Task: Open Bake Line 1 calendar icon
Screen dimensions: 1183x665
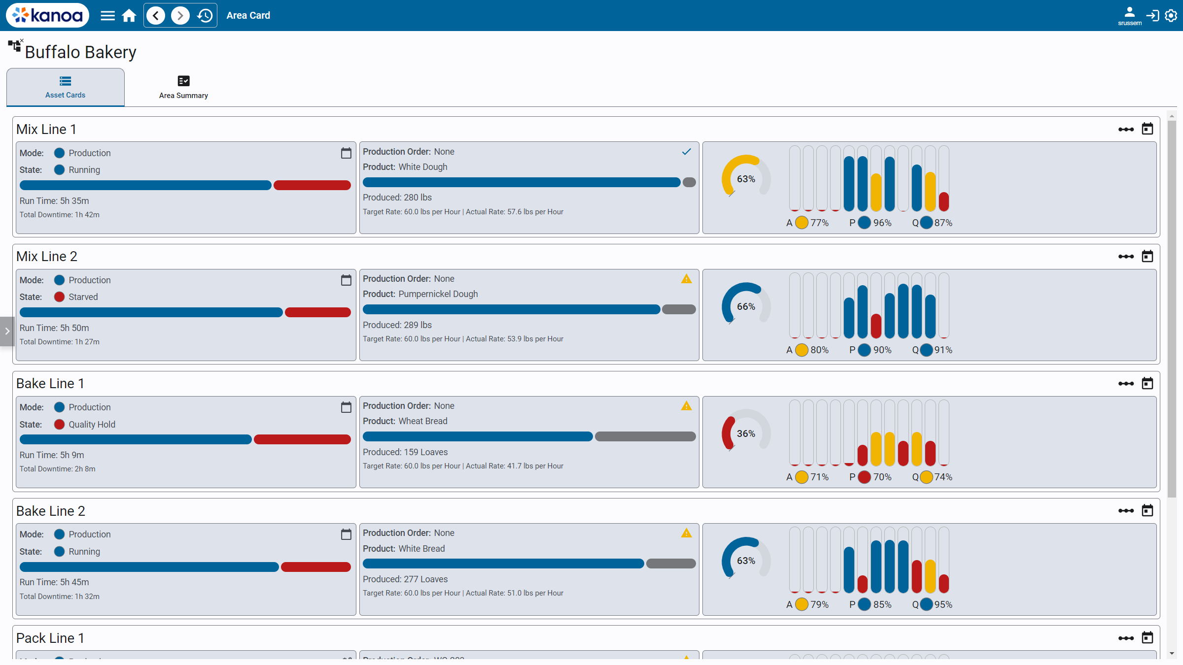Action: click(x=1148, y=384)
